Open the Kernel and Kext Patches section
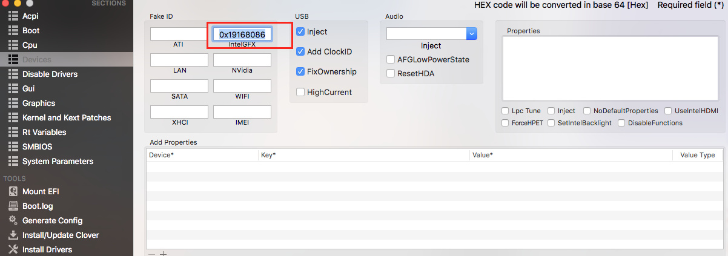 pyautogui.click(x=67, y=117)
